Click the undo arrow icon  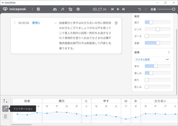(x=140, y=9)
